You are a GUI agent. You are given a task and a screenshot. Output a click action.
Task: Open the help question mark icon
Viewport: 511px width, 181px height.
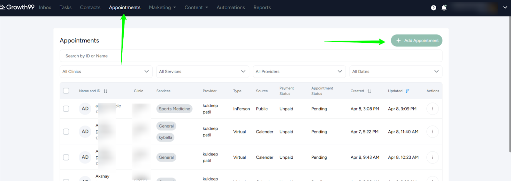(x=433, y=8)
